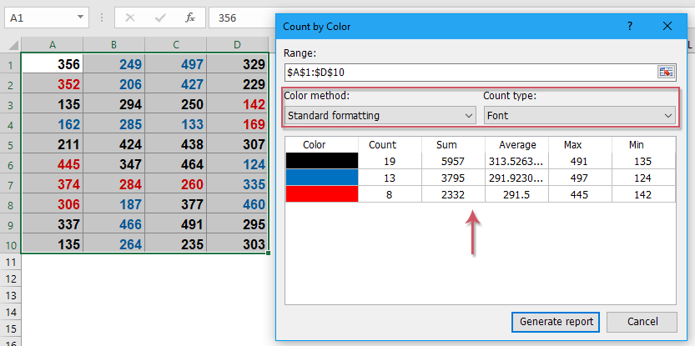Click the range selector icon in Range field
The width and height of the screenshot is (695, 346).
point(666,73)
